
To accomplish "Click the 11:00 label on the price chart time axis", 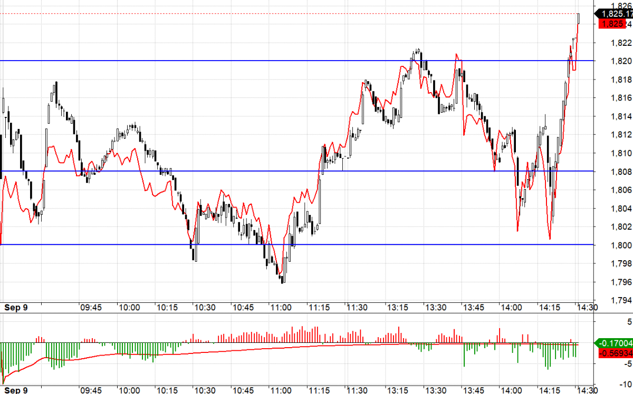I will pyautogui.click(x=280, y=308).
